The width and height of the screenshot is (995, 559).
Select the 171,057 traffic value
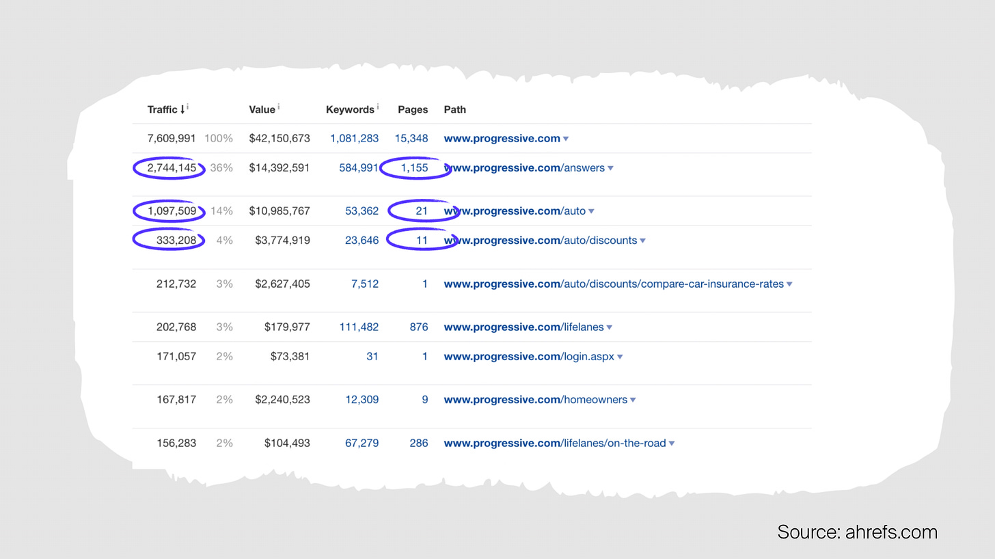(176, 356)
